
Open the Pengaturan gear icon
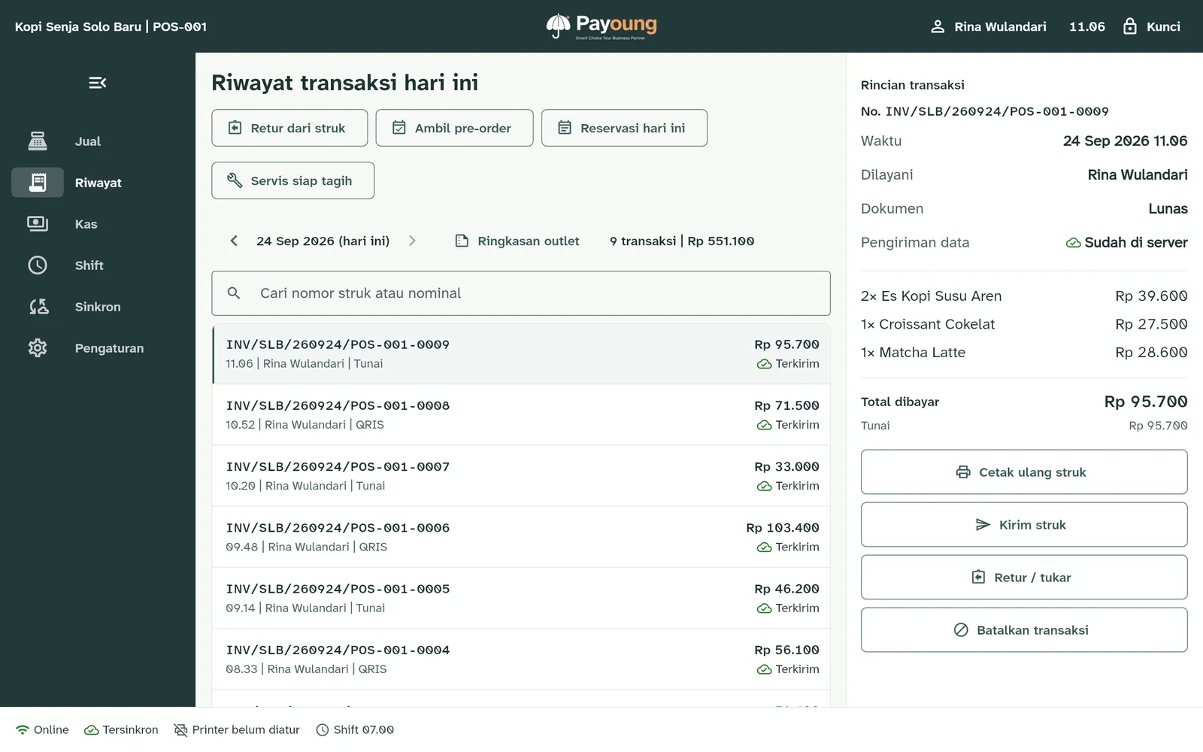coord(38,347)
